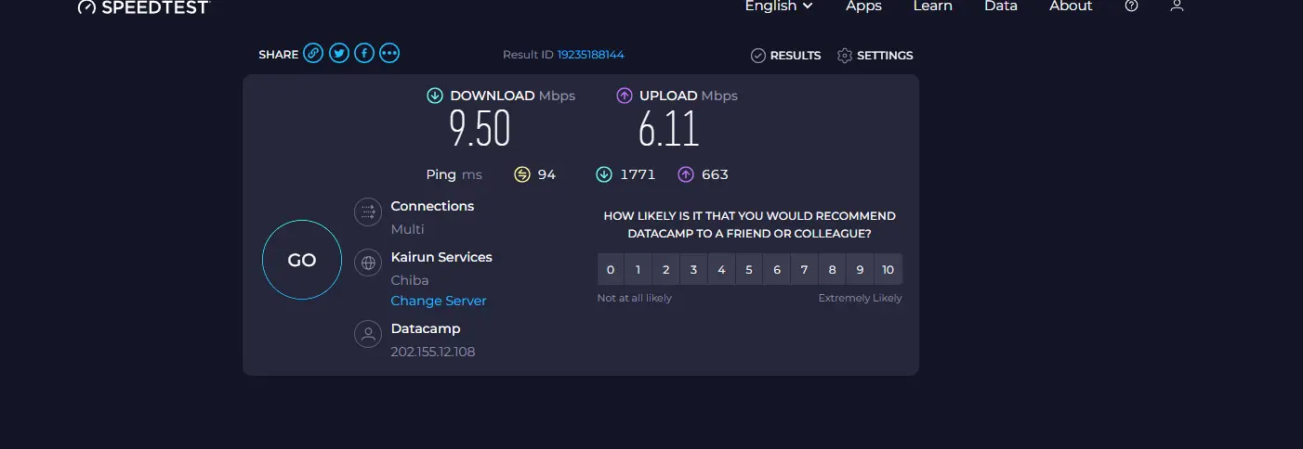
Task: Rate recommendation score 7
Action: [x=804, y=270]
